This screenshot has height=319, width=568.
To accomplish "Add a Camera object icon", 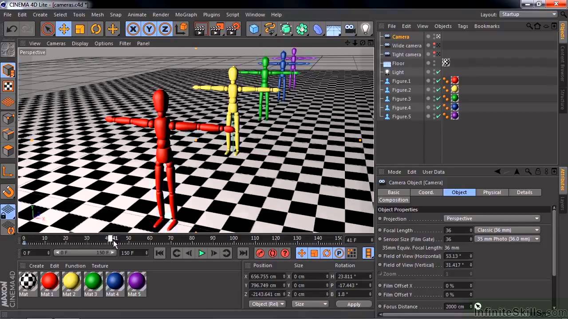I will coord(350,30).
